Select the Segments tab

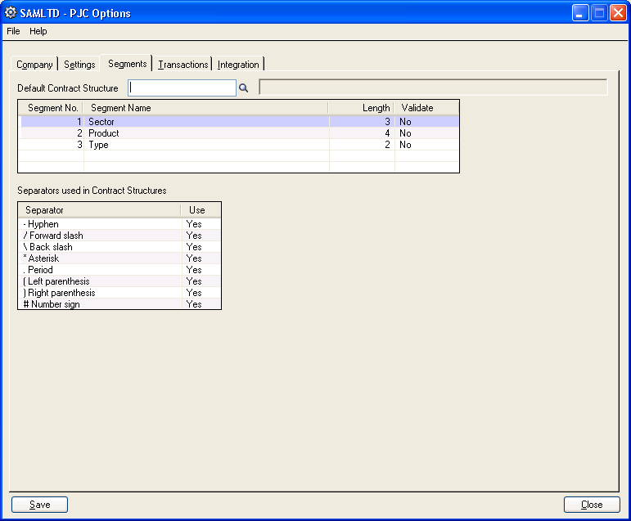[x=127, y=64]
